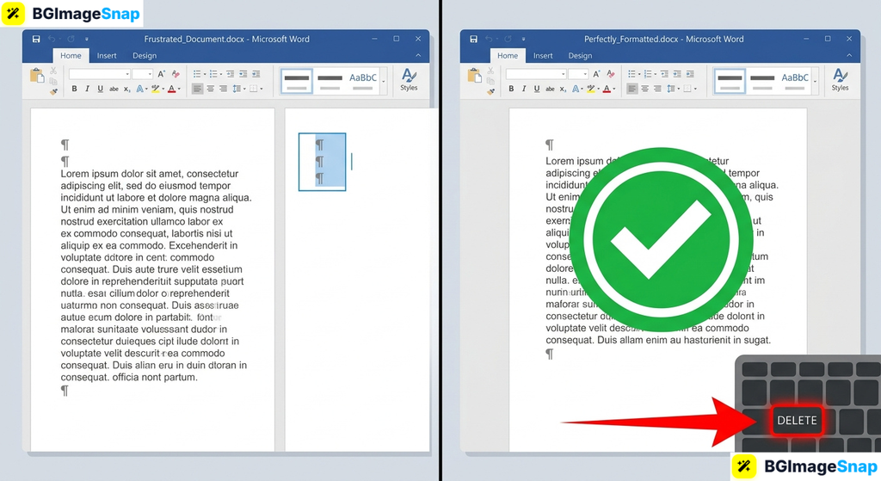Toggle Bold in Frustrated_Document window
This screenshot has width=881, height=481.
click(x=74, y=89)
